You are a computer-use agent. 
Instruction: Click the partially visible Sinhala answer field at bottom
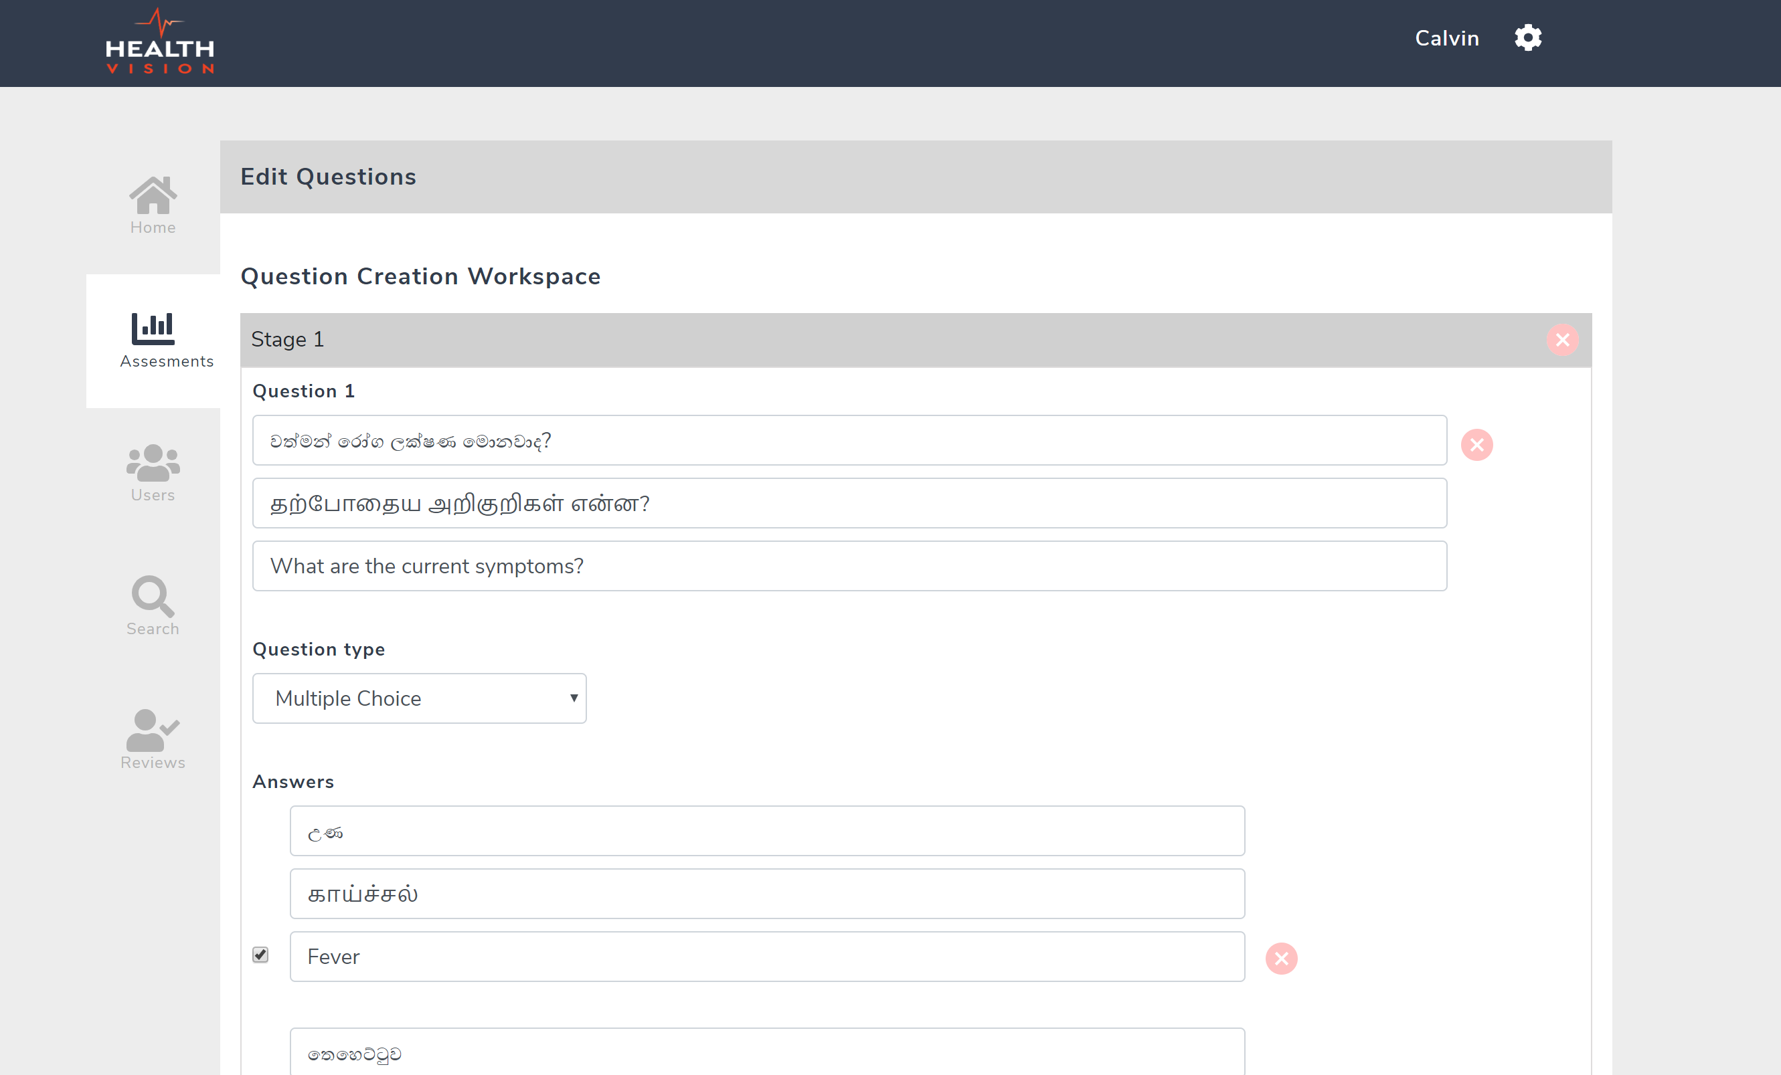pyautogui.click(x=767, y=1054)
